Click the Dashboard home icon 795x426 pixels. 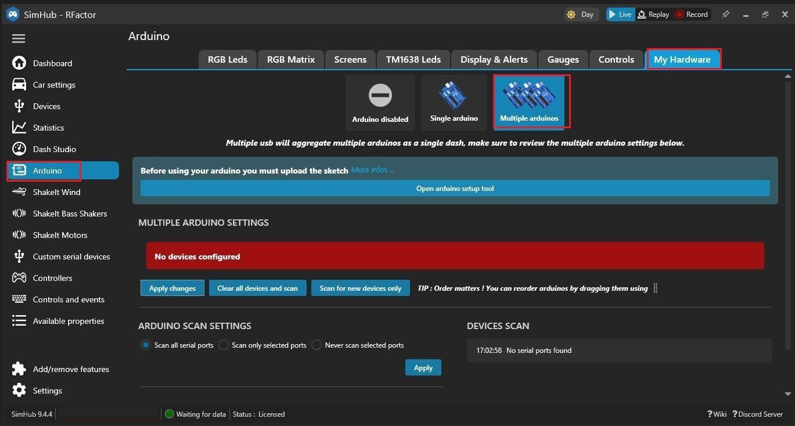click(x=19, y=63)
